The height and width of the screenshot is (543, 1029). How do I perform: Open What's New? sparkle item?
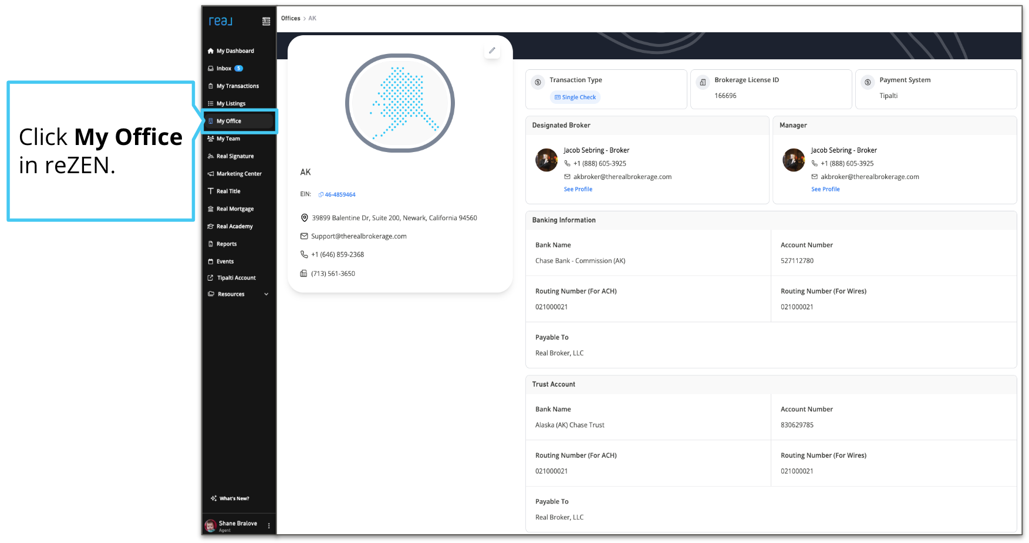click(x=230, y=498)
